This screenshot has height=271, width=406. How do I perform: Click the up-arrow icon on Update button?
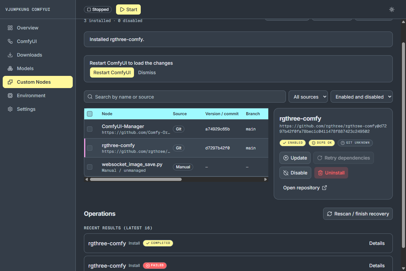click(286, 158)
